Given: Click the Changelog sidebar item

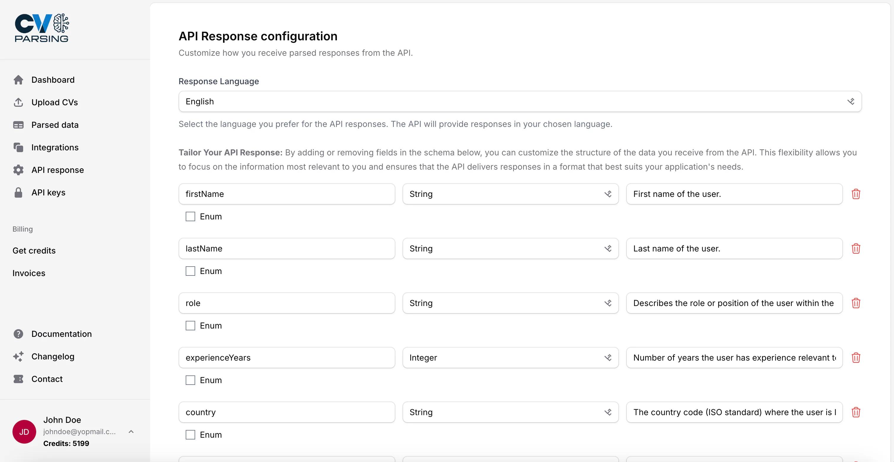Looking at the screenshot, I should tap(53, 356).
